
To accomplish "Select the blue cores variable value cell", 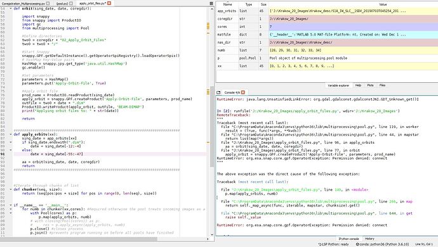I will tap(353, 27).
